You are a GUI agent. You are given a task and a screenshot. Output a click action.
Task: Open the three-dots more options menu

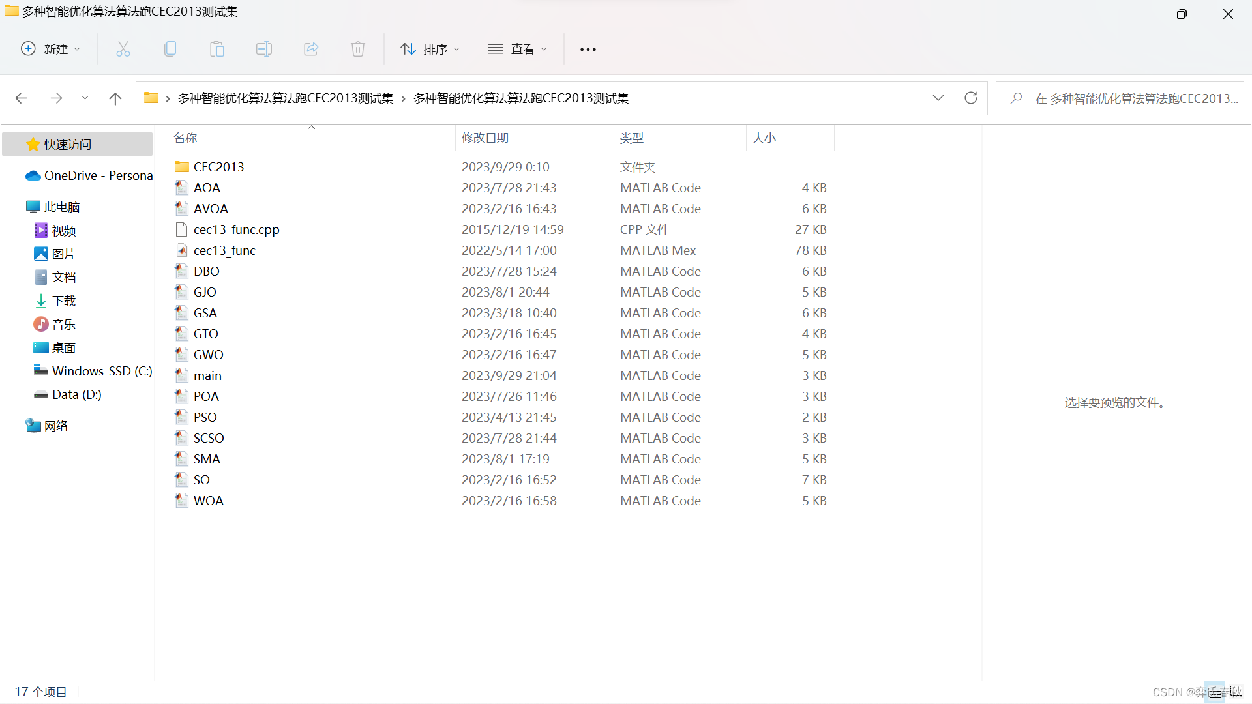(x=588, y=50)
